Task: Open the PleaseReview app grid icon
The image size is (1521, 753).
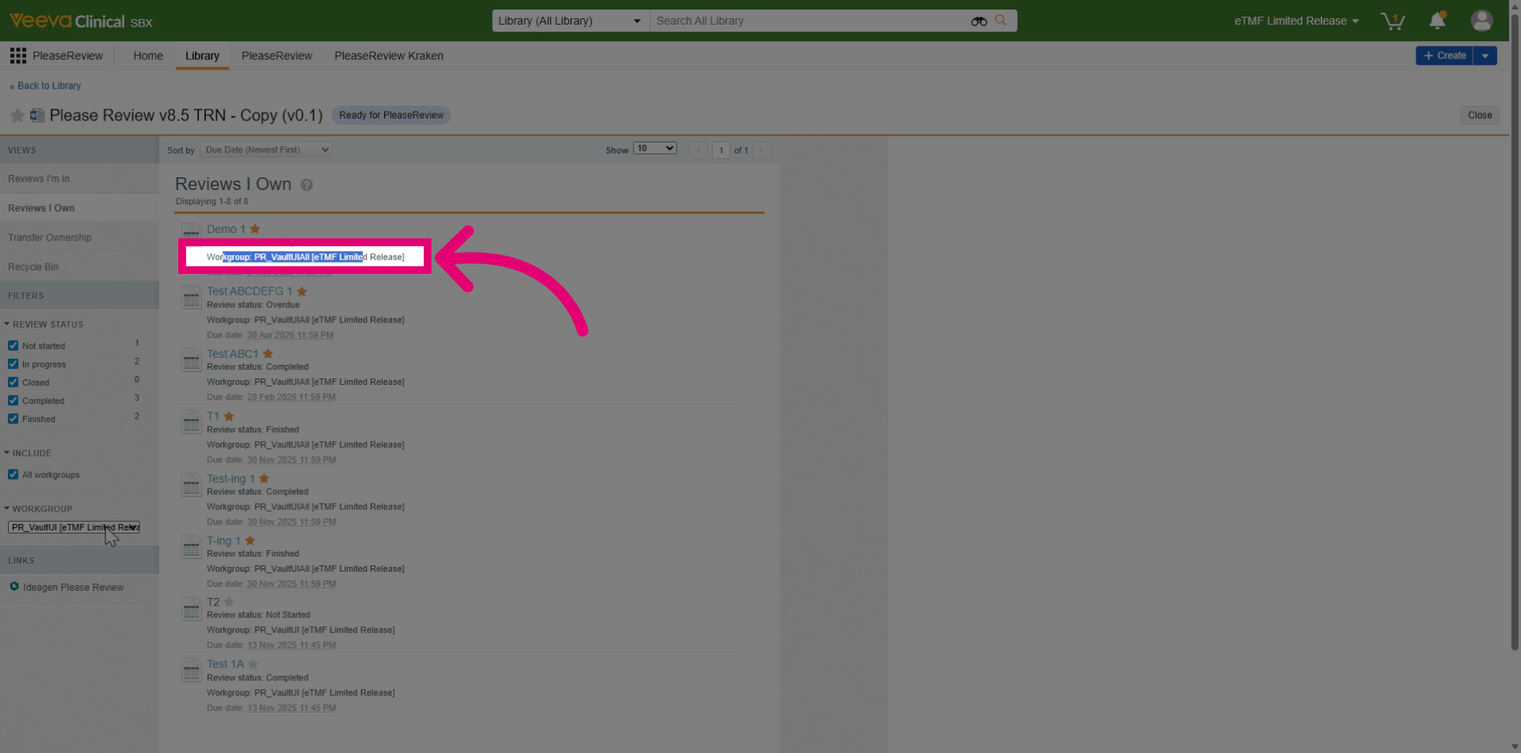Action: pos(18,55)
